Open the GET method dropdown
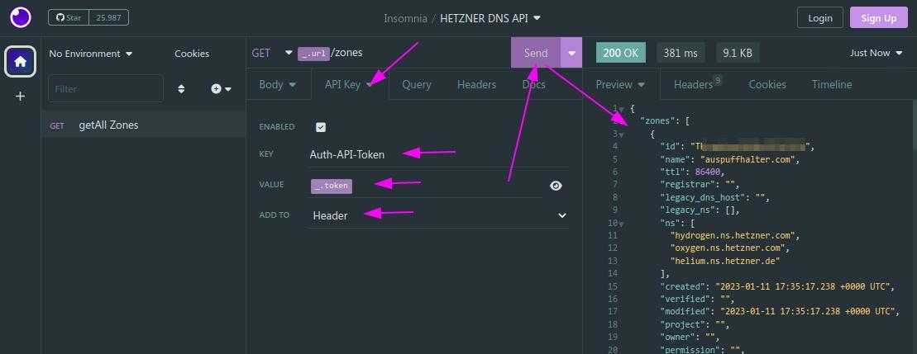 pos(271,53)
